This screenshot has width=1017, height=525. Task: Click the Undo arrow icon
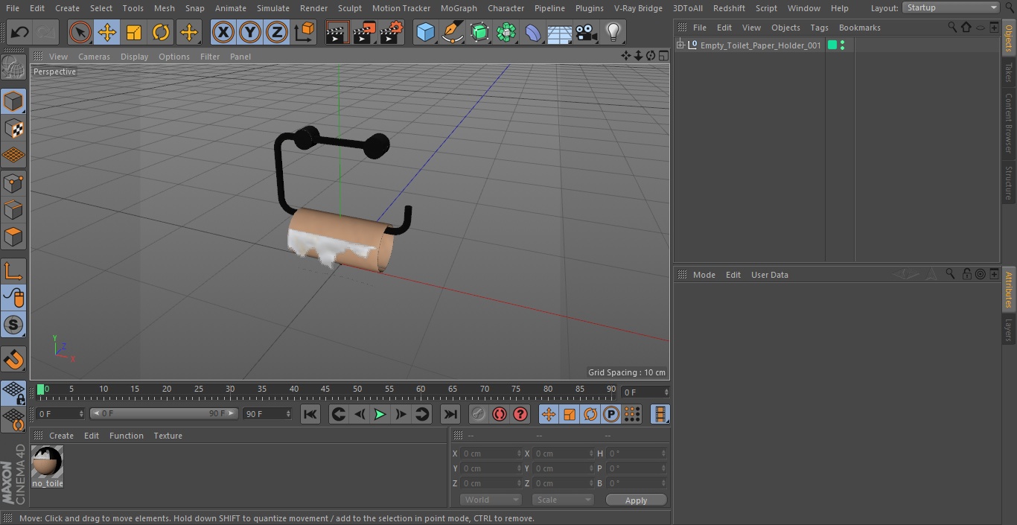click(x=20, y=32)
